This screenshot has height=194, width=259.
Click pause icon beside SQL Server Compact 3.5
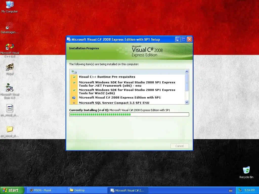74,103
